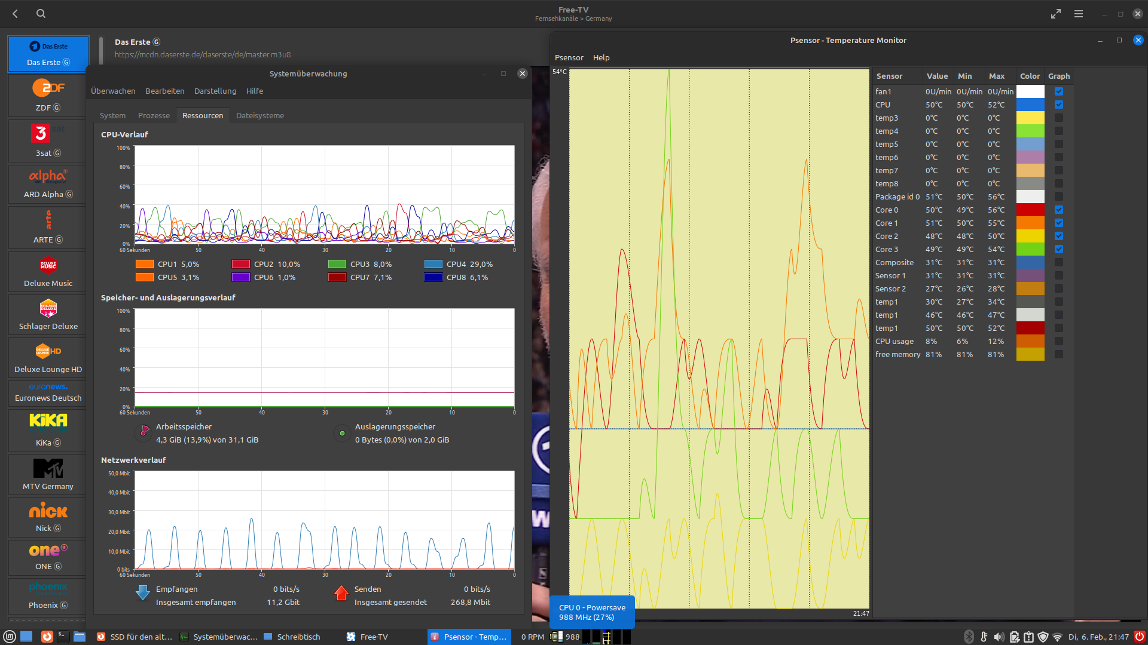Click the Bluetooth tray icon
The image size is (1148, 645).
pyautogui.click(x=969, y=637)
